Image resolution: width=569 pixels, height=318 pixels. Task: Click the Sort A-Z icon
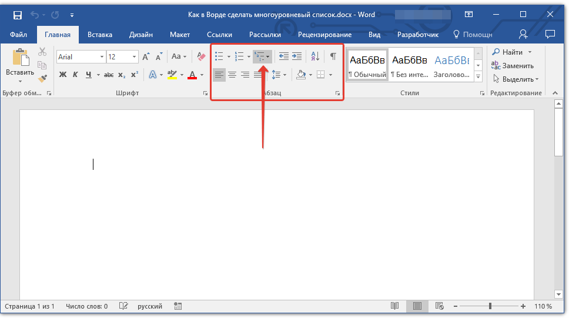pyautogui.click(x=314, y=56)
